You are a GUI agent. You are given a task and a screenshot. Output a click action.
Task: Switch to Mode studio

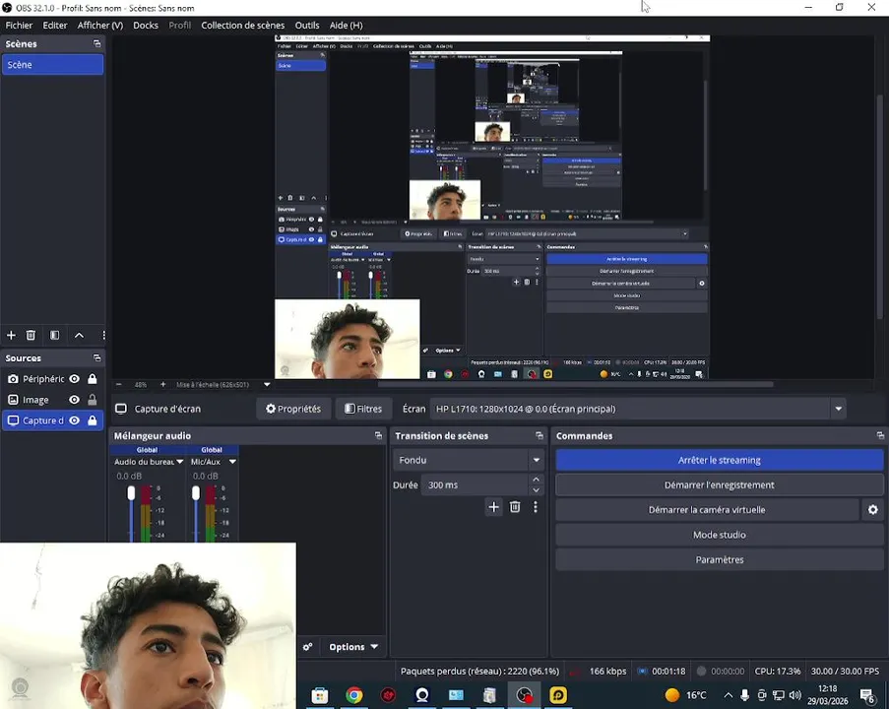(x=720, y=535)
